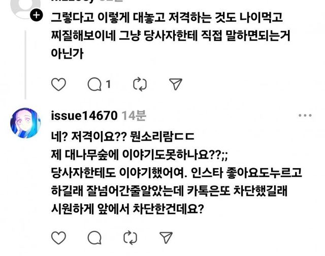Screen dimensions: 325x256
Task: Open the partially visible username at top
Action: (87, 1)
